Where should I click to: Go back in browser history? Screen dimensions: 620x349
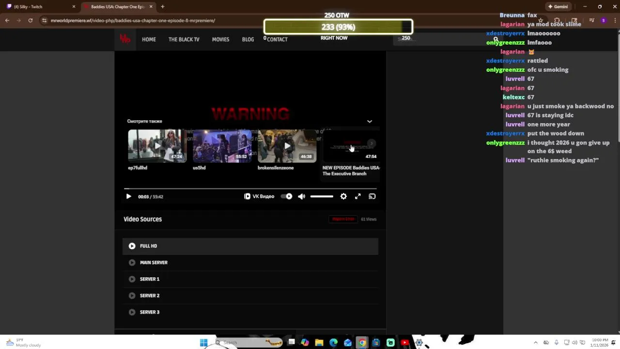[x=7, y=20]
